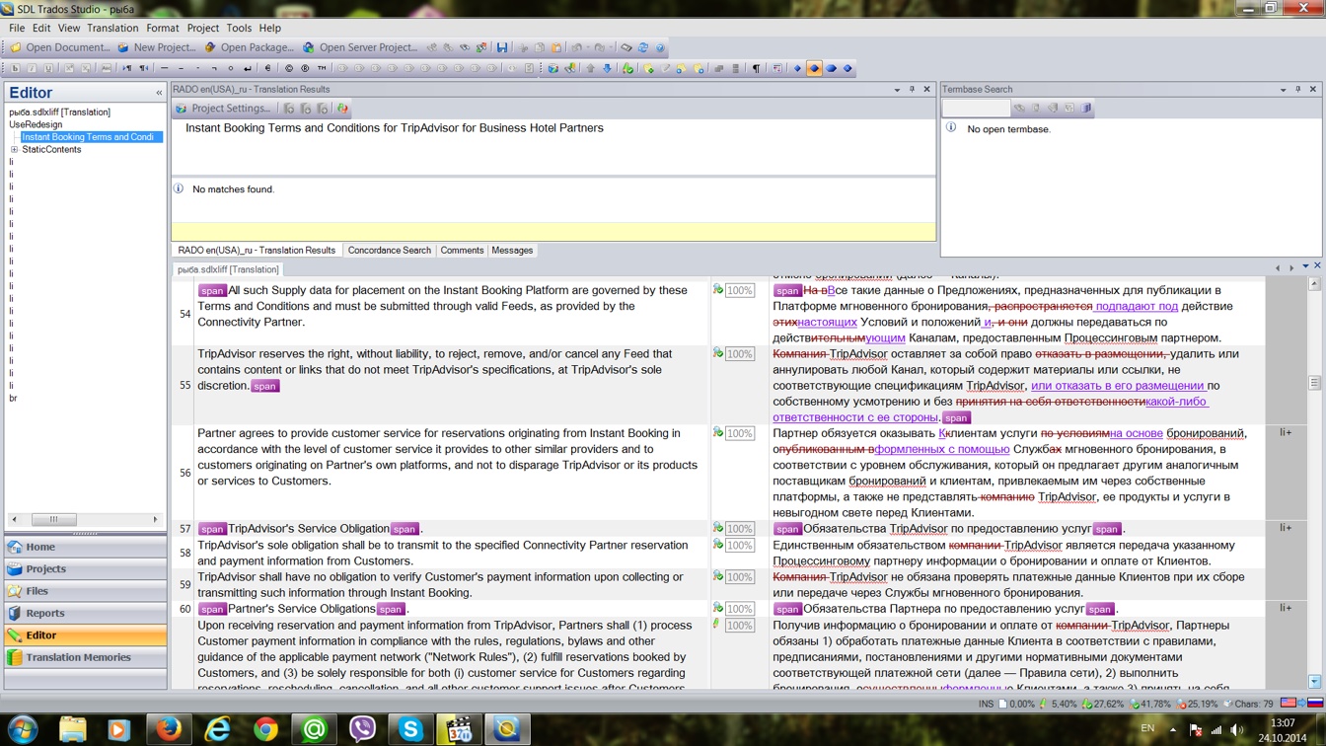1326x746 pixels.
Task: Toggle auto-hide pin on Translation Results panel
Action: point(912,90)
